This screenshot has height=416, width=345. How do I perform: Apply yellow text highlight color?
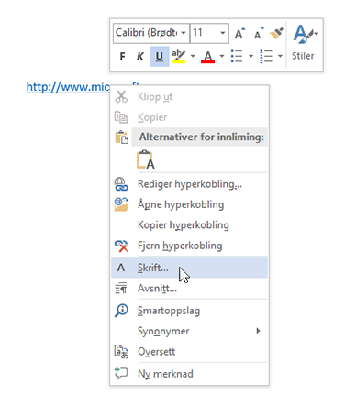(179, 57)
